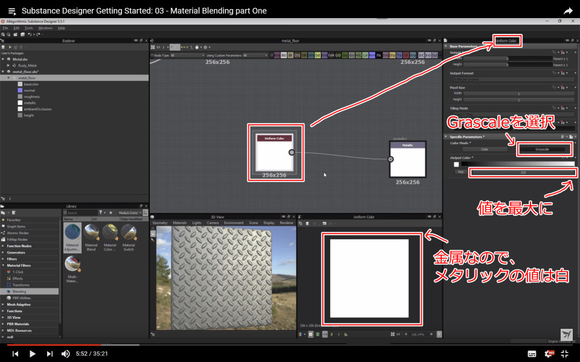Open the Geometry menu in 3D View
The image size is (580, 362).
pos(159,223)
